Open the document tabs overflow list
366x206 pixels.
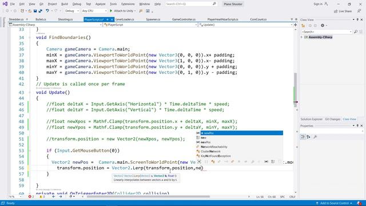(292, 19)
